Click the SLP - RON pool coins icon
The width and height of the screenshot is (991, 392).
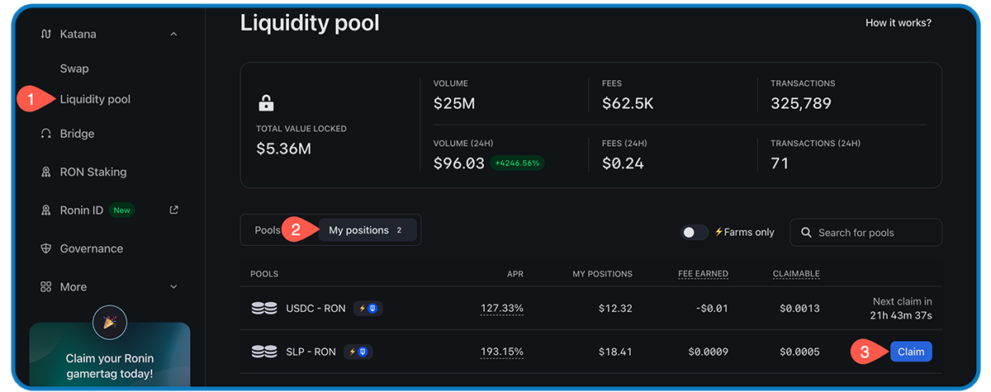pyautogui.click(x=264, y=352)
